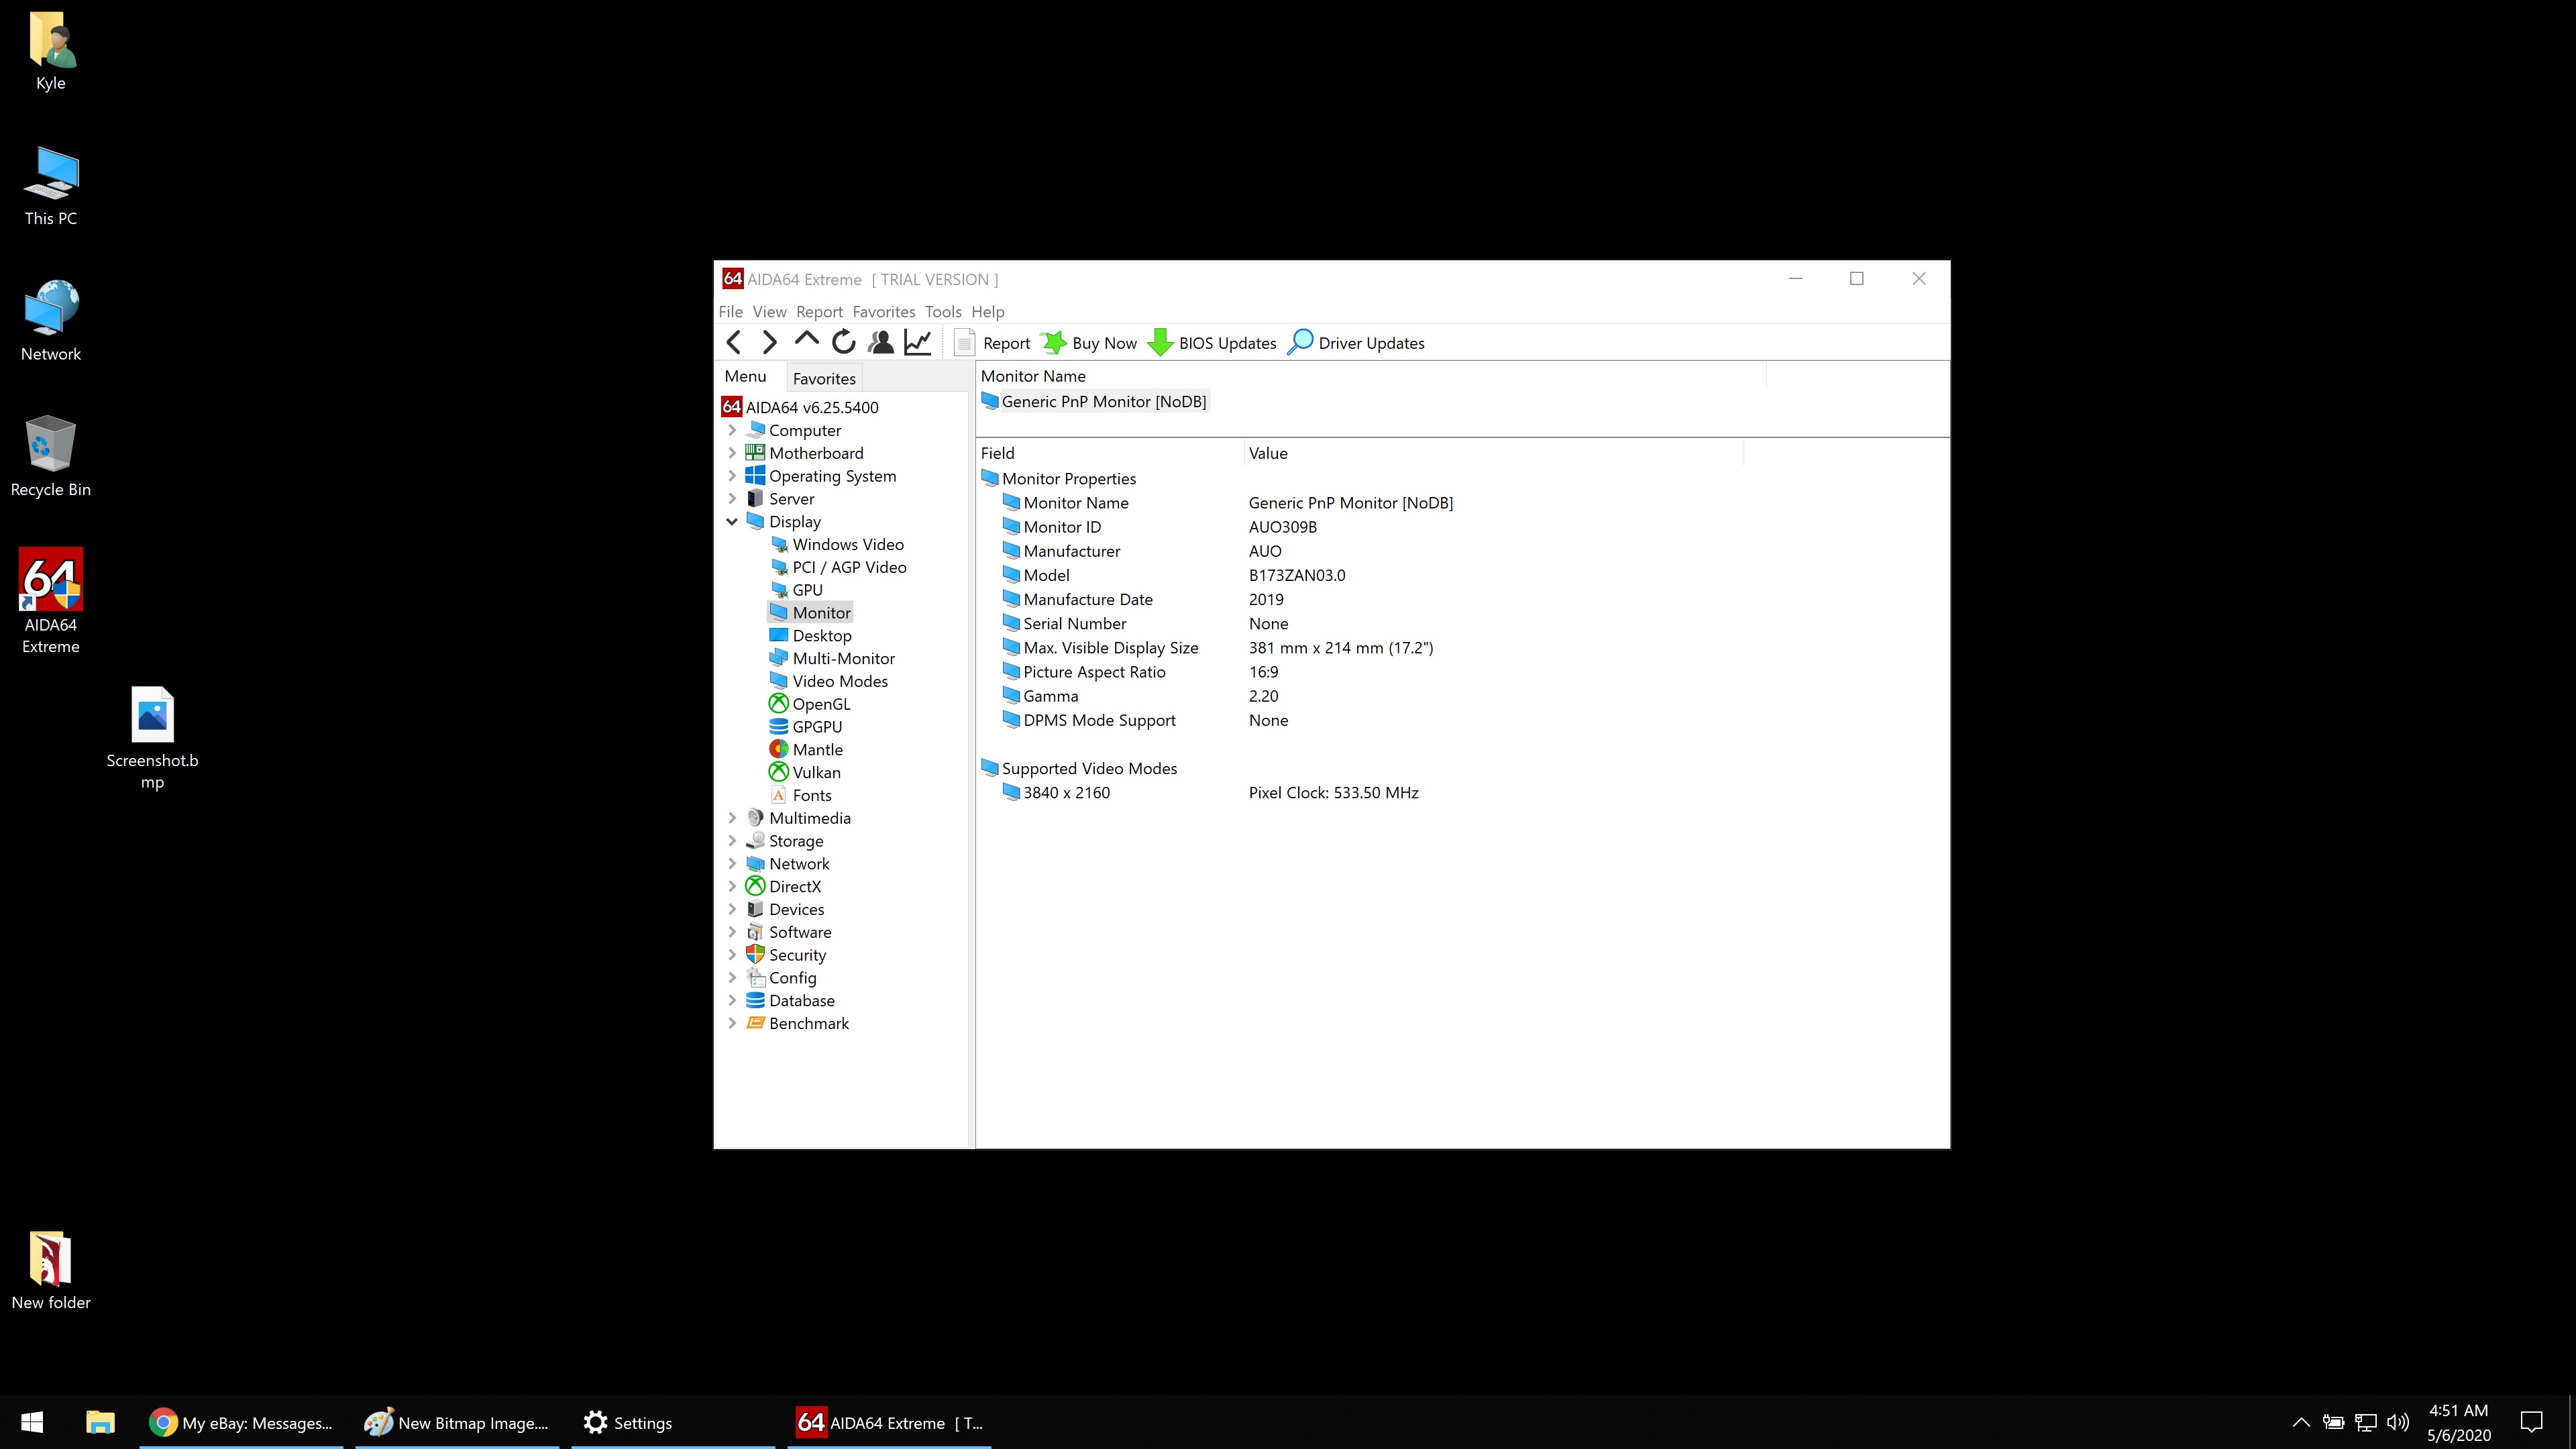Expand the Storage tree node
The height and width of the screenshot is (1449, 2576).
tap(732, 841)
